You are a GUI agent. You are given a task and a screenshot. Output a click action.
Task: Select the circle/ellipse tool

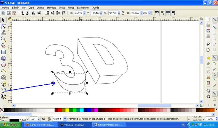tap(3, 65)
